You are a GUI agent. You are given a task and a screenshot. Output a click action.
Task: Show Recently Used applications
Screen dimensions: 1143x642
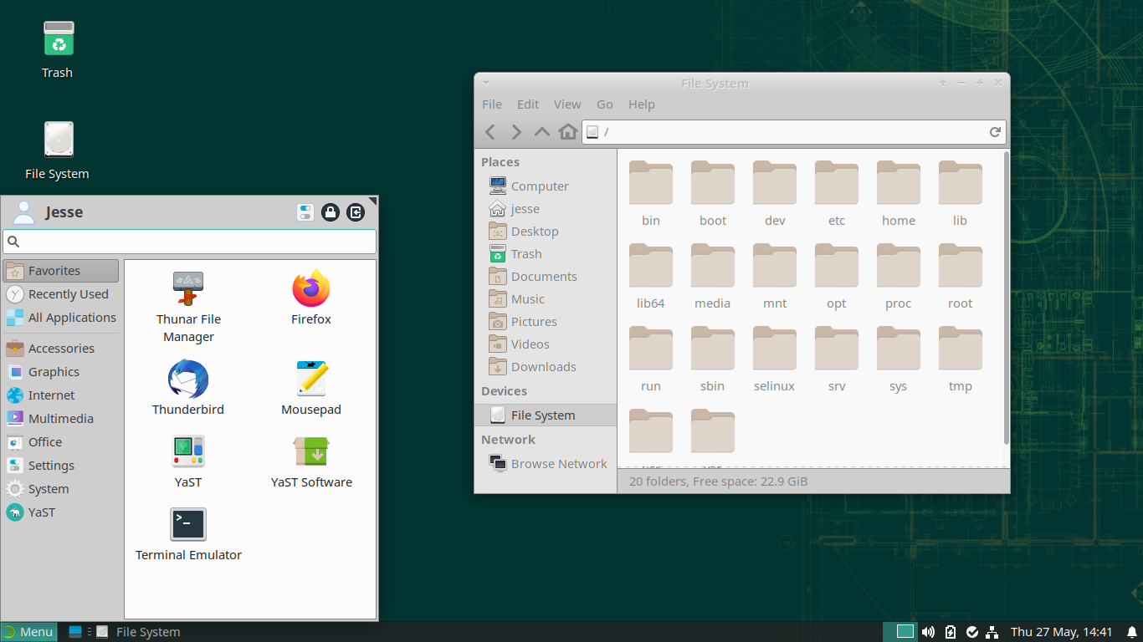click(x=61, y=294)
